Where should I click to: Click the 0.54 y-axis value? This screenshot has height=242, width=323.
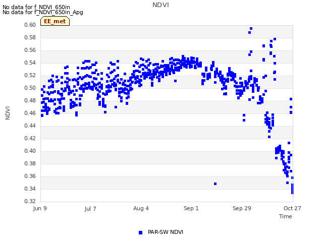[30, 63]
